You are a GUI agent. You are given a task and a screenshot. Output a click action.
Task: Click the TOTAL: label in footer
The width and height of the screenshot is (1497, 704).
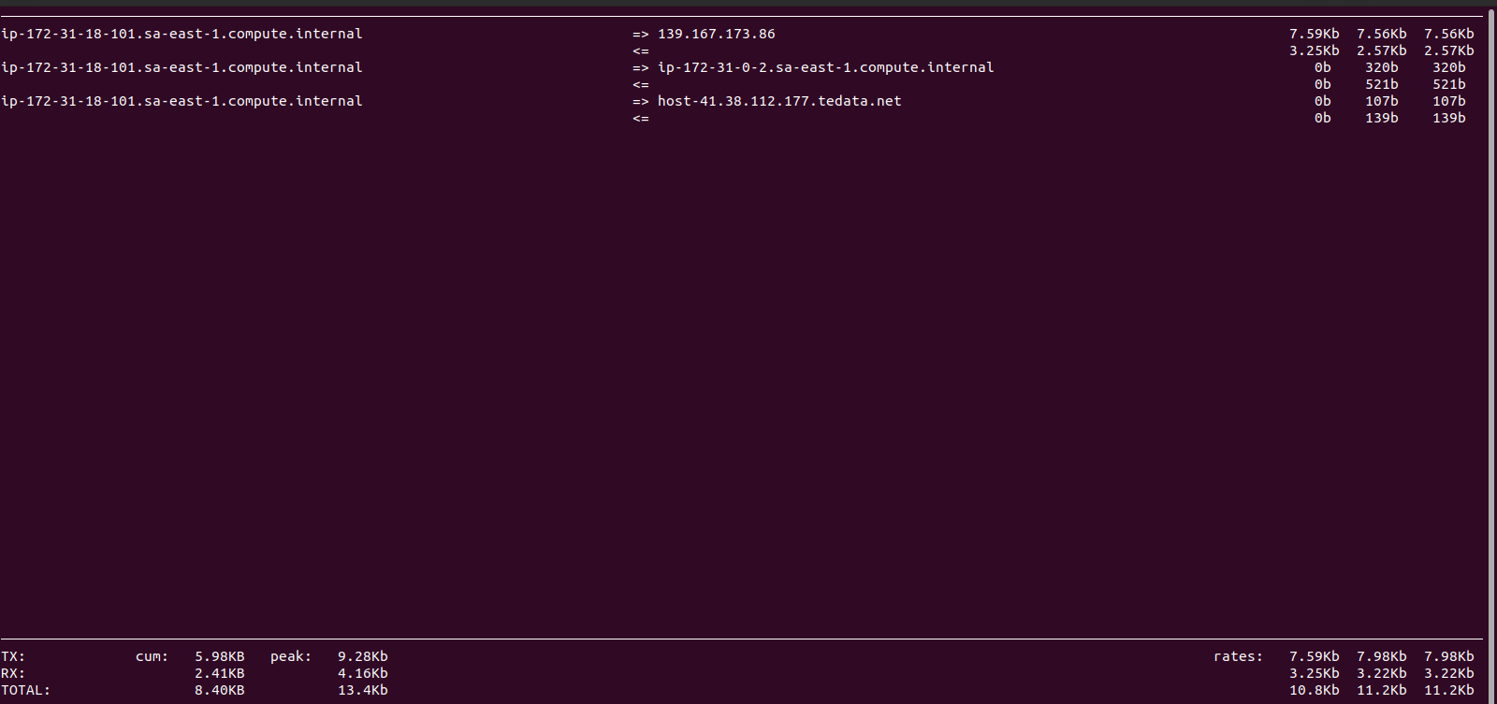tap(25, 690)
